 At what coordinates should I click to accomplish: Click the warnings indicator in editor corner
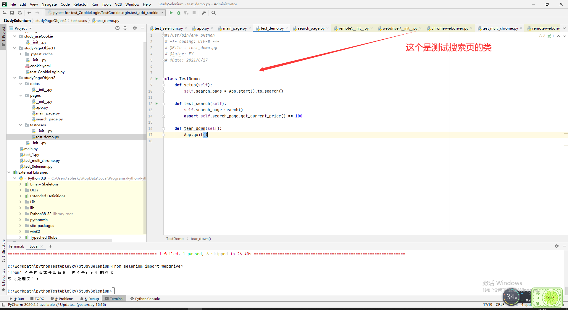tap(542, 36)
